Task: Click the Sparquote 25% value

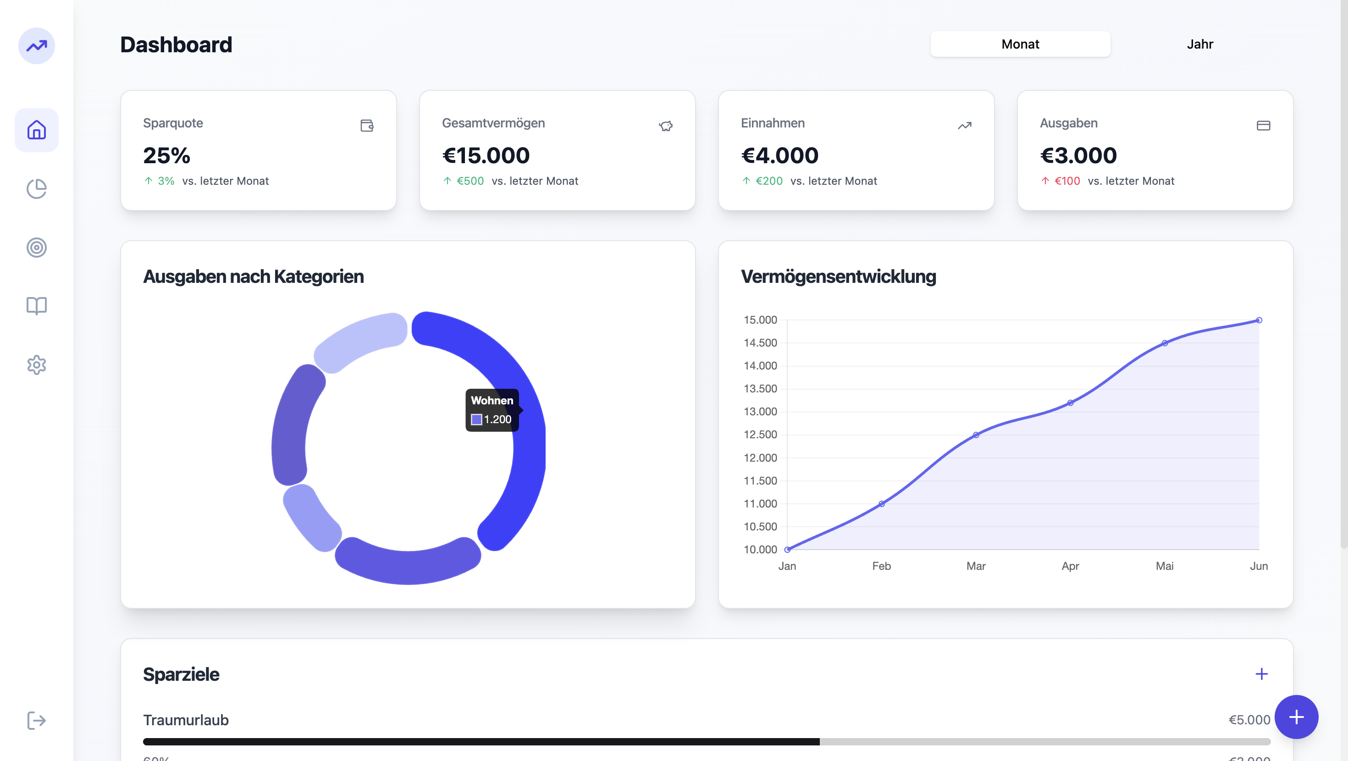Action: click(x=166, y=155)
